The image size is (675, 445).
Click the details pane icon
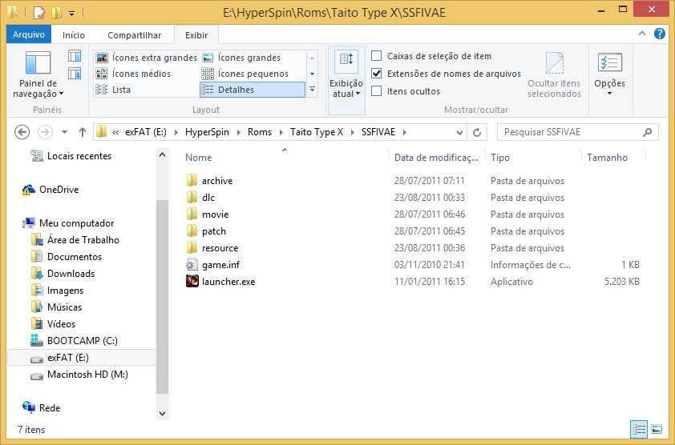point(75,74)
